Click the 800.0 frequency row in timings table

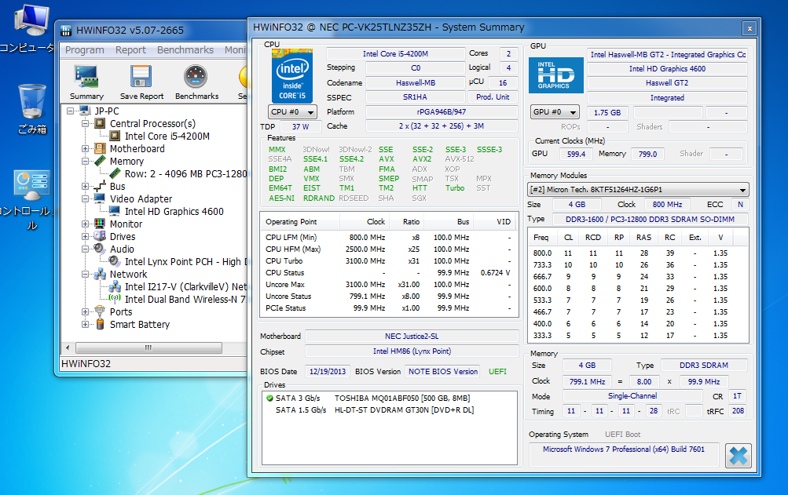coord(638,253)
